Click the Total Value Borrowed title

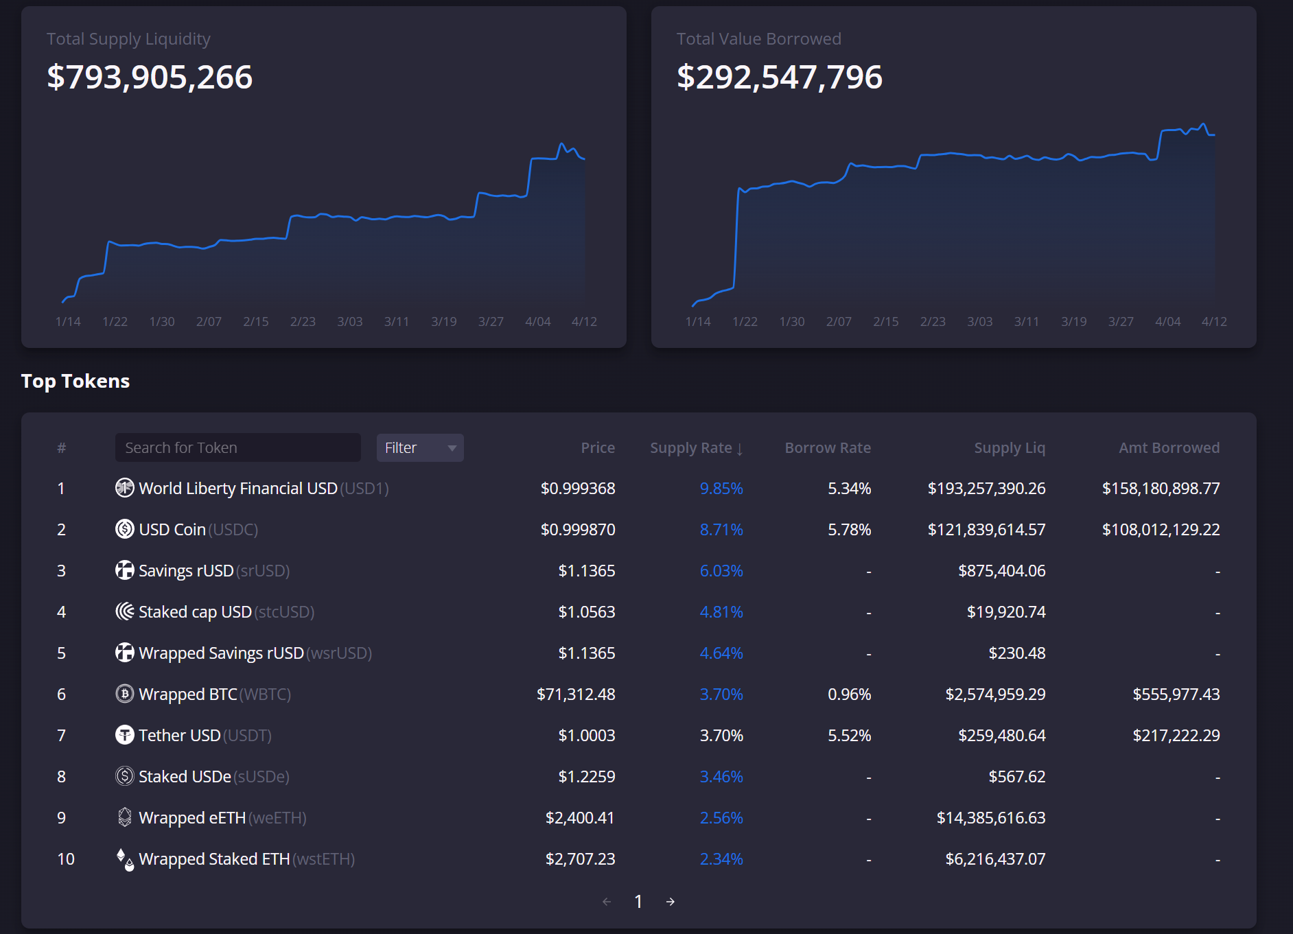point(758,39)
